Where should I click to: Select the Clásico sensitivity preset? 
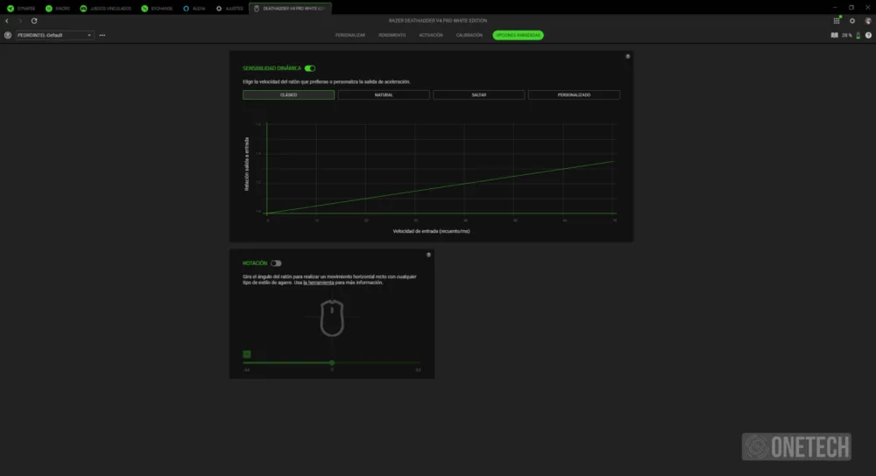pyautogui.click(x=288, y=94)
